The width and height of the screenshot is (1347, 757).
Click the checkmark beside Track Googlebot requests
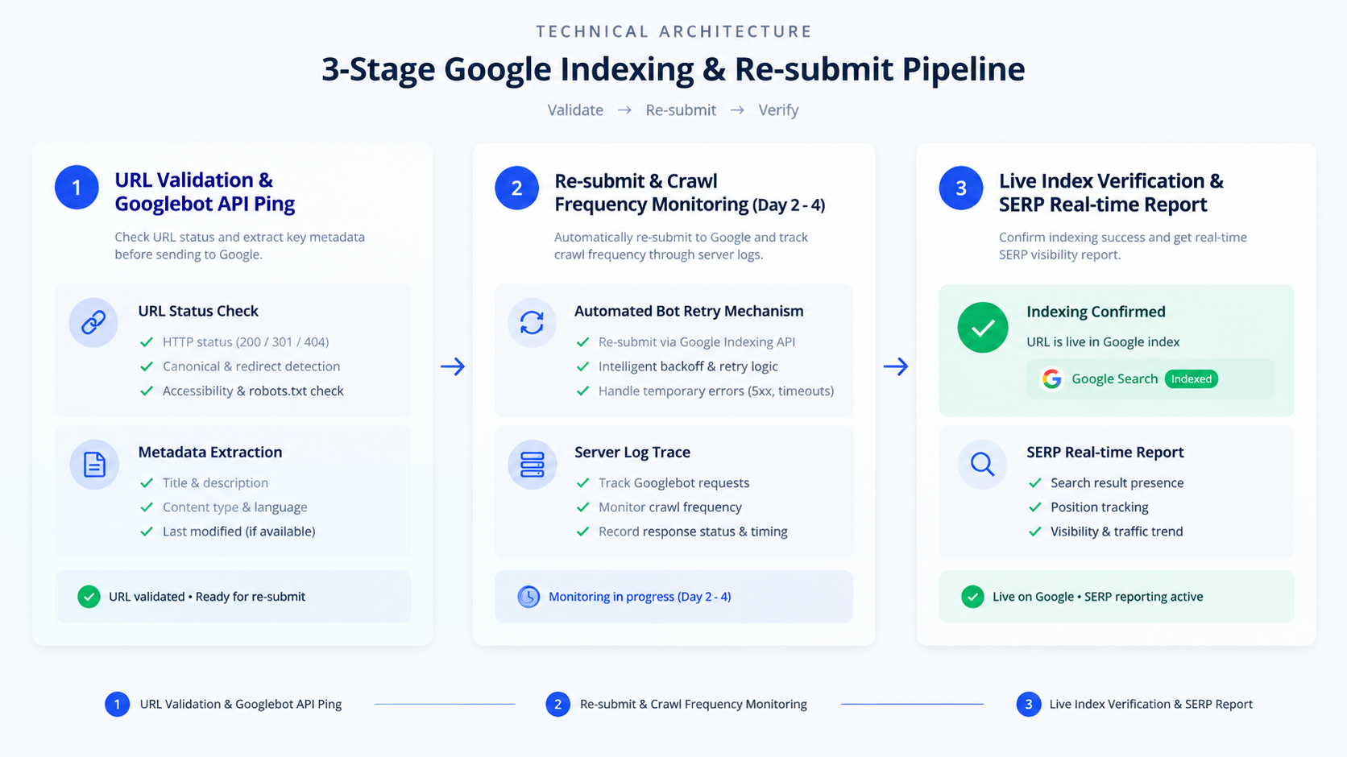click(582, 483)
